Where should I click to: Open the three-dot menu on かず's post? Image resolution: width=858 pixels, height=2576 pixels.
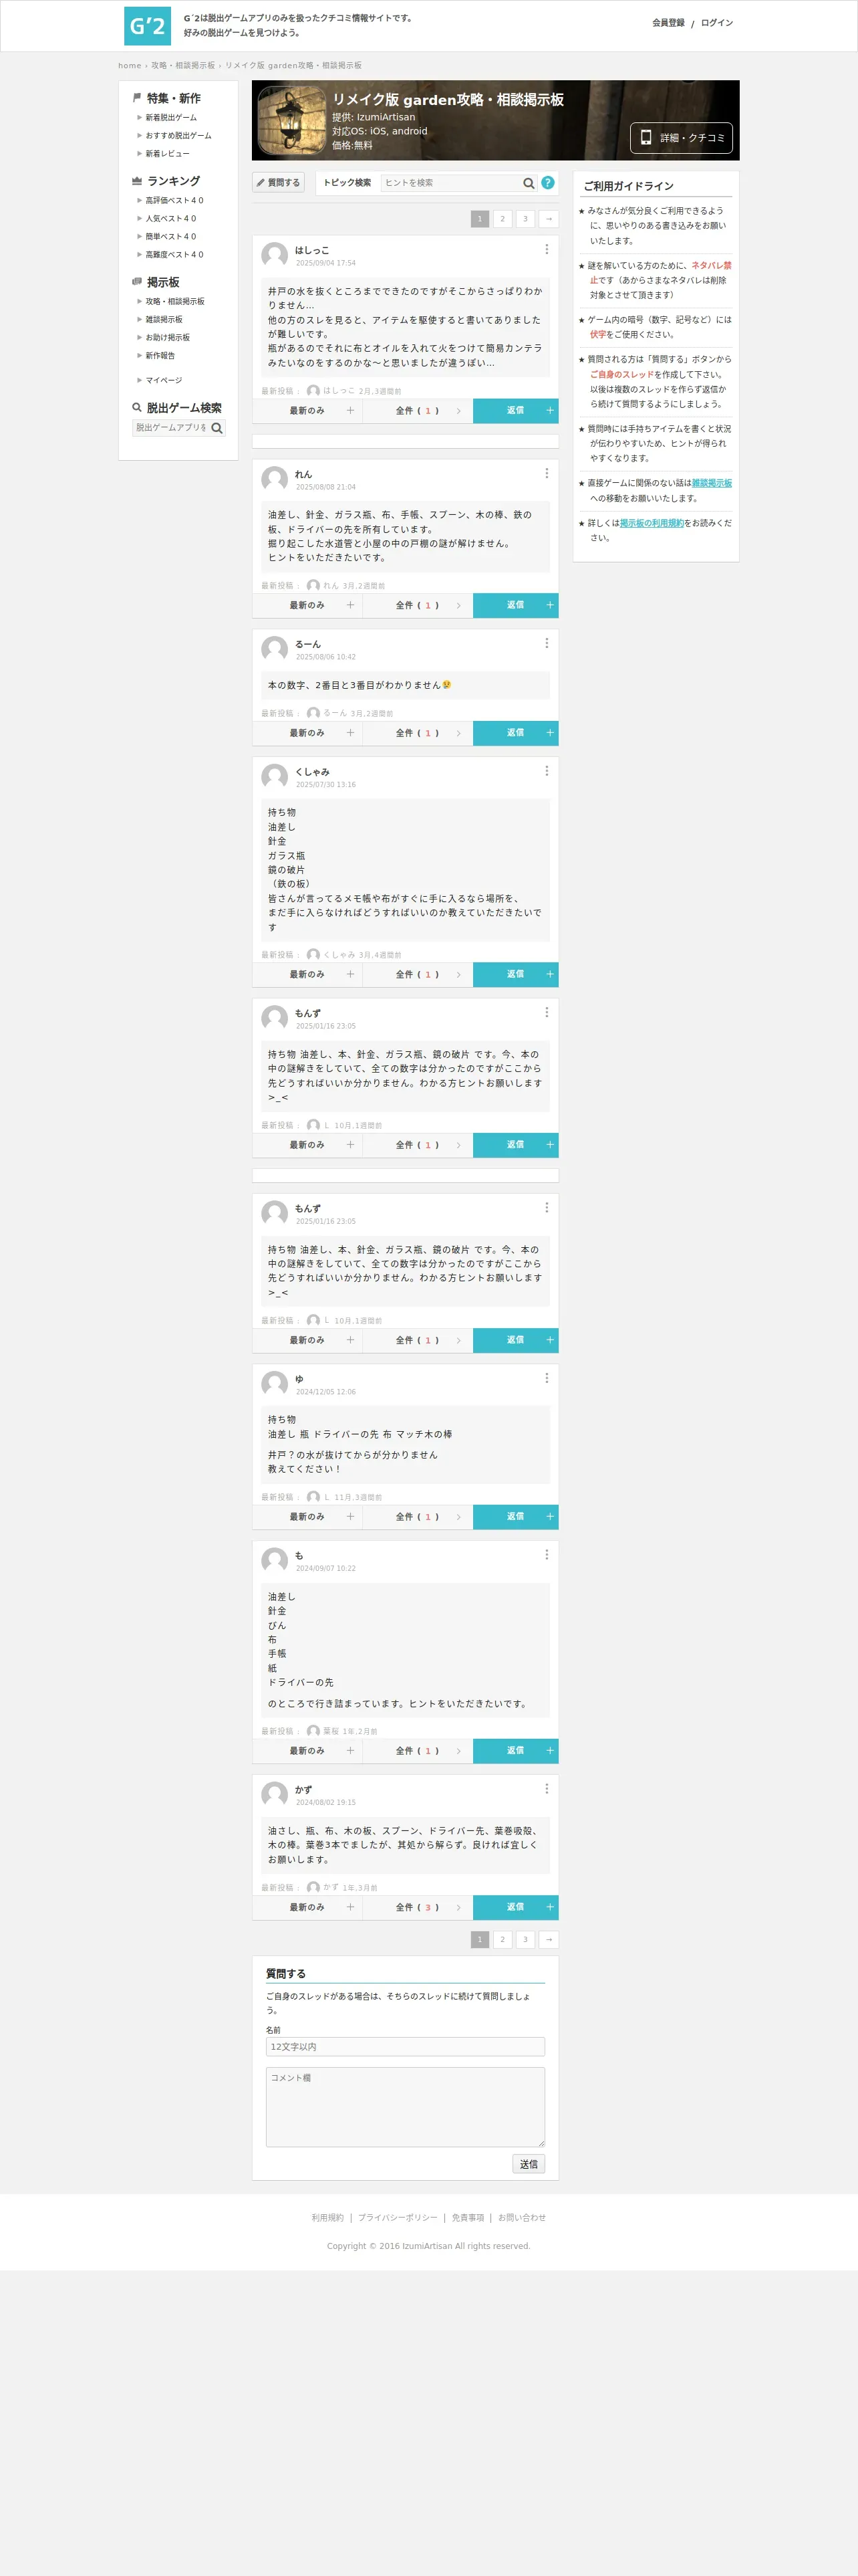point(547,1789)
